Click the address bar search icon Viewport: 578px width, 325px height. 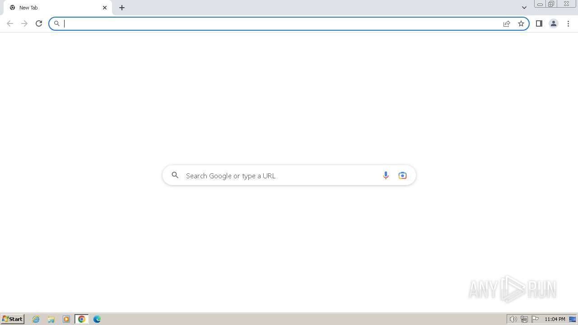pyautogui.click(x=57, y=23)
